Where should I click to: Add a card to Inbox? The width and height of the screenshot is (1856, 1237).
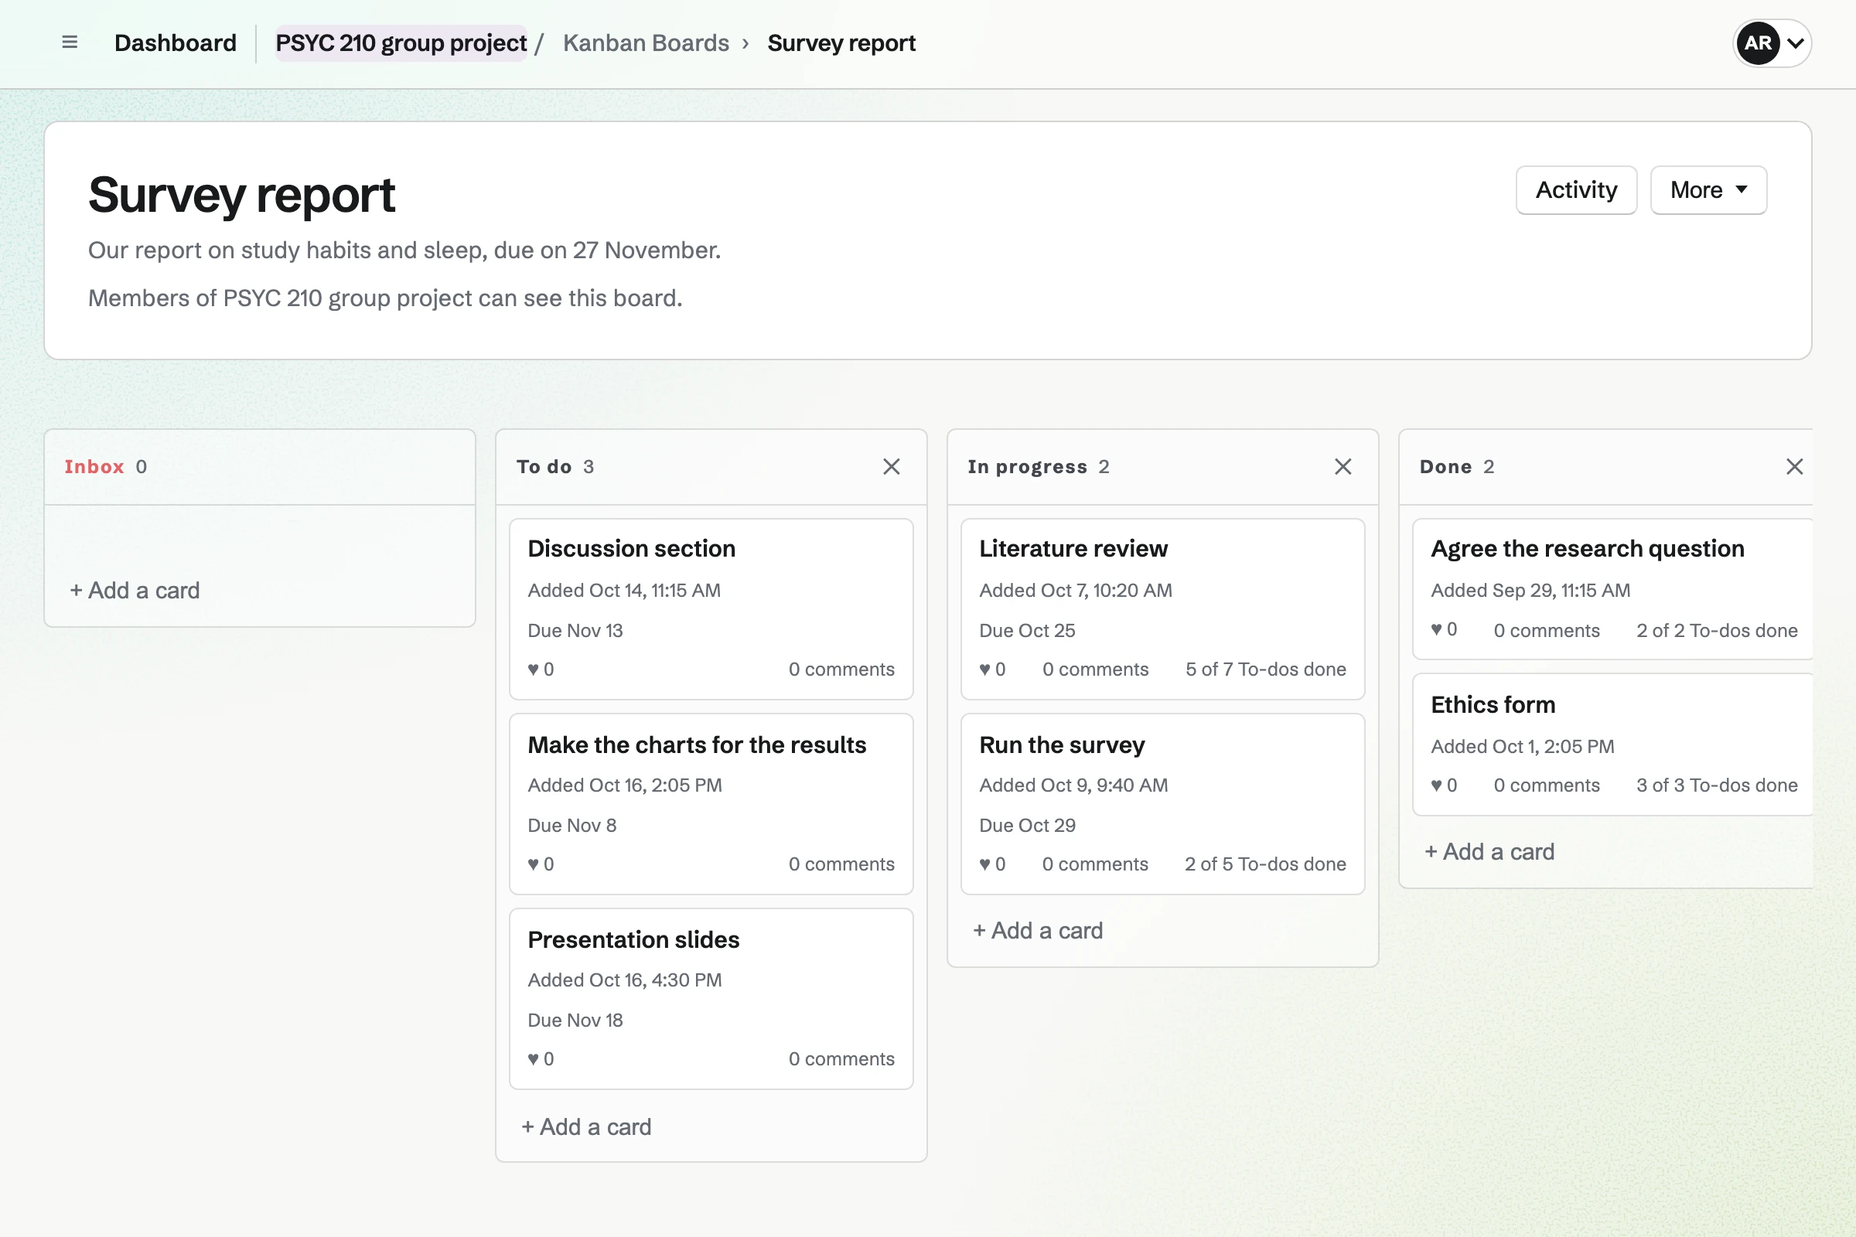tap(134, 590)
